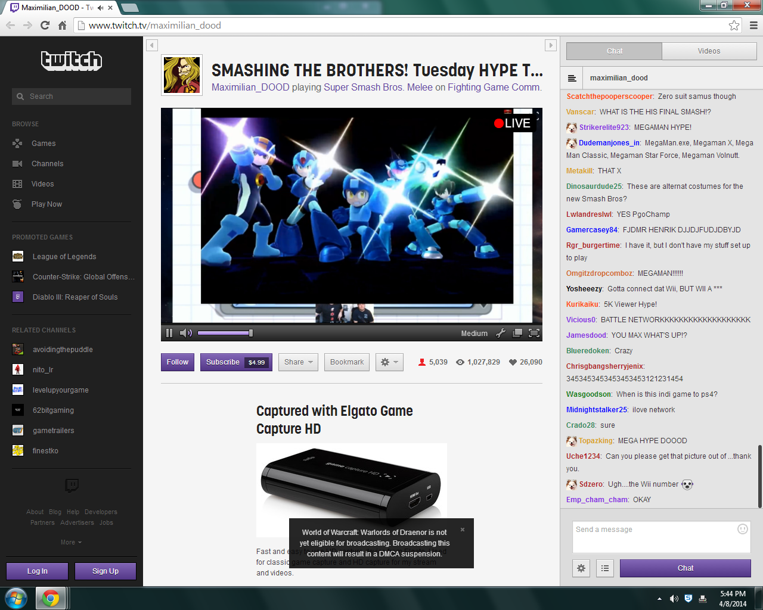The width and height of the screenshot is (763, 610).
Task: Follow the Maximilian_DOOD channel
Action: click(x=178, y=362)
